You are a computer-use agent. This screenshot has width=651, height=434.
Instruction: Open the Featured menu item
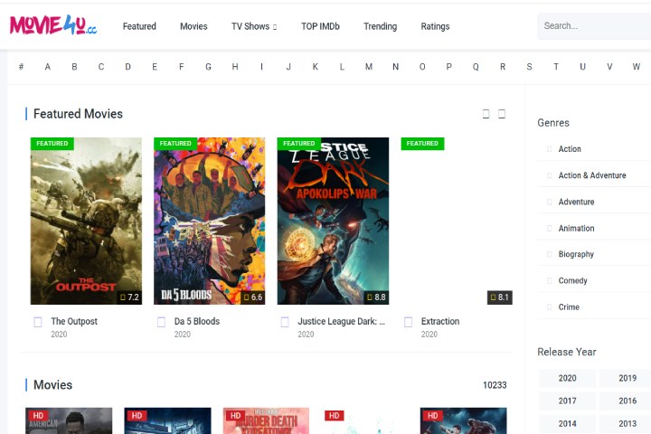pos(139,26)
